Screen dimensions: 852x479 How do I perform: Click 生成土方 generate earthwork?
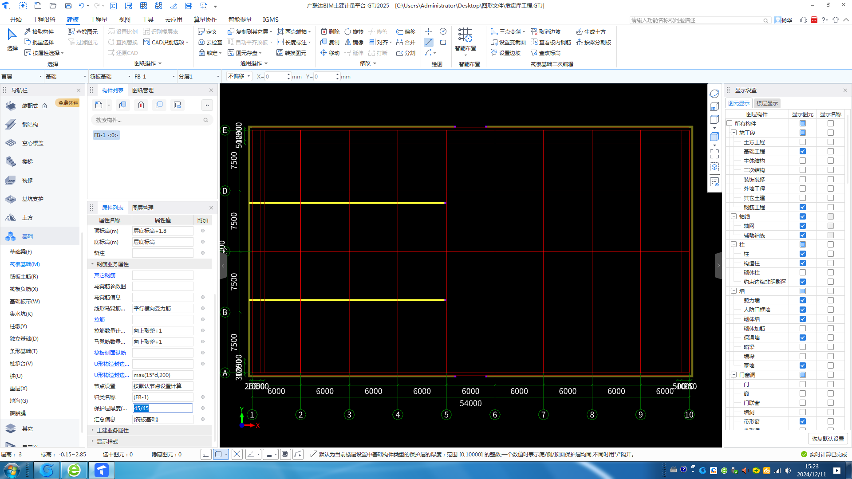(x=591, y=31)
